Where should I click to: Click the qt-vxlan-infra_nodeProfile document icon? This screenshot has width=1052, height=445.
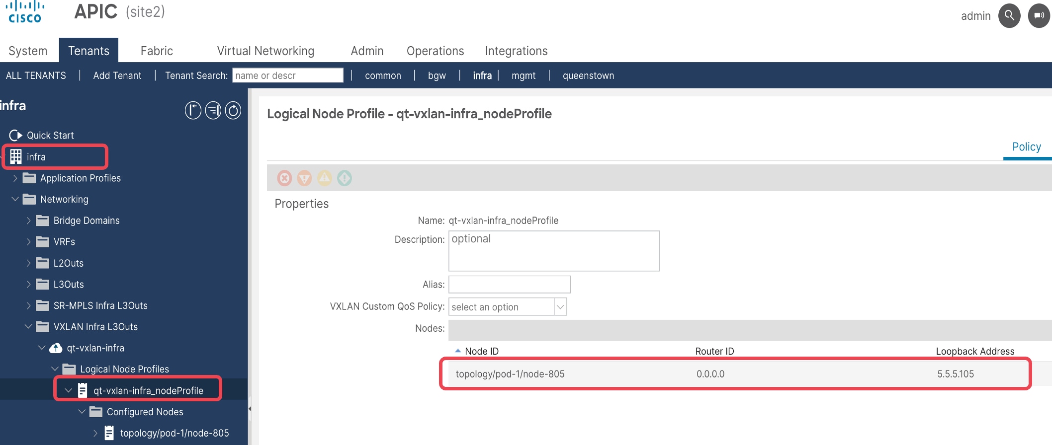[x=83, y=390]
